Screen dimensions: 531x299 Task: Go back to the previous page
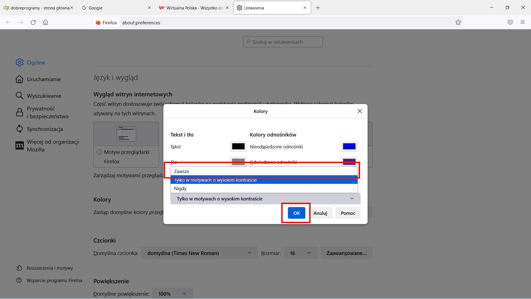click(x=8, y=22)
